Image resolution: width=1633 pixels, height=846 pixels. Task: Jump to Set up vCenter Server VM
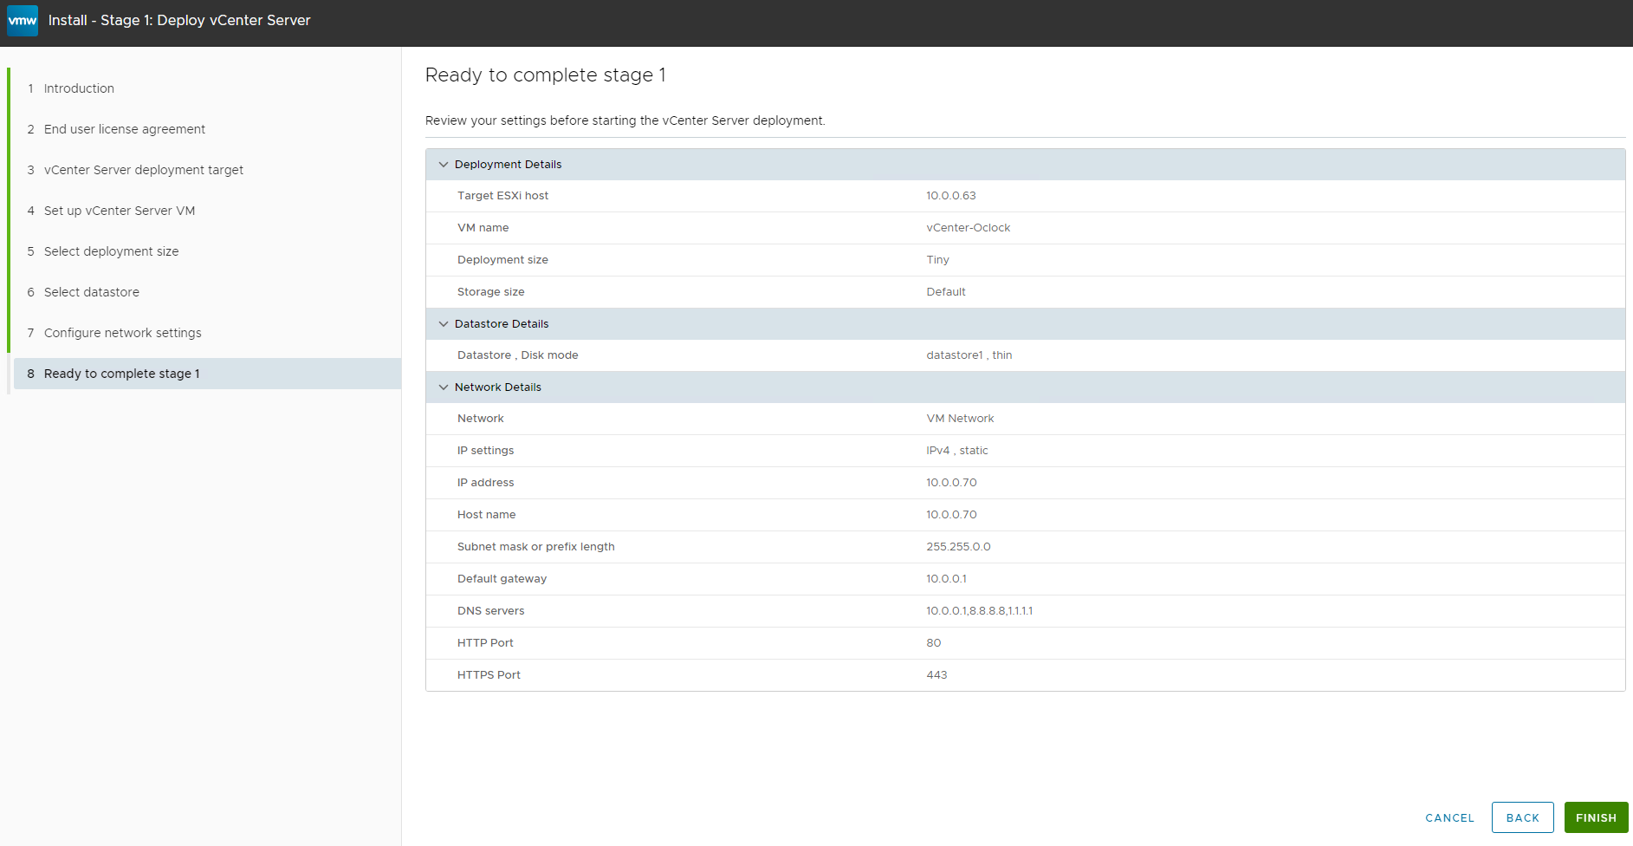pos(119,211)
